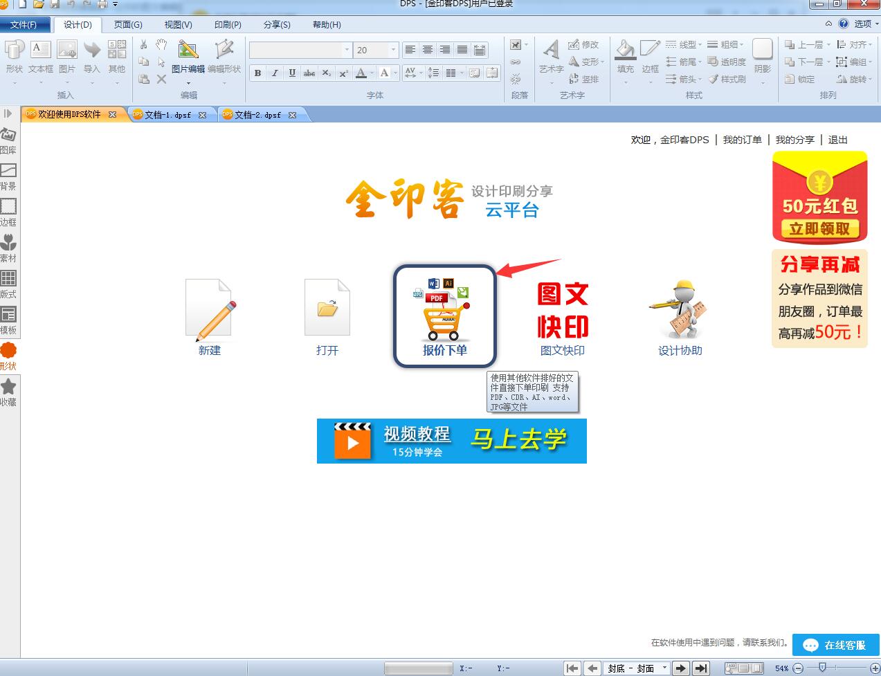Expand the 封底 - 封面 page dropdown

tap(664, 668)
